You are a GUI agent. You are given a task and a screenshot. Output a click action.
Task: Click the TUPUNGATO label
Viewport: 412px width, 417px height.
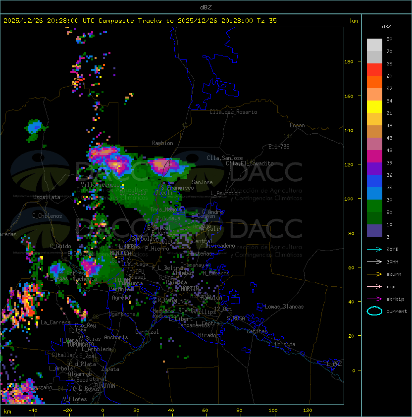(81, 344)
